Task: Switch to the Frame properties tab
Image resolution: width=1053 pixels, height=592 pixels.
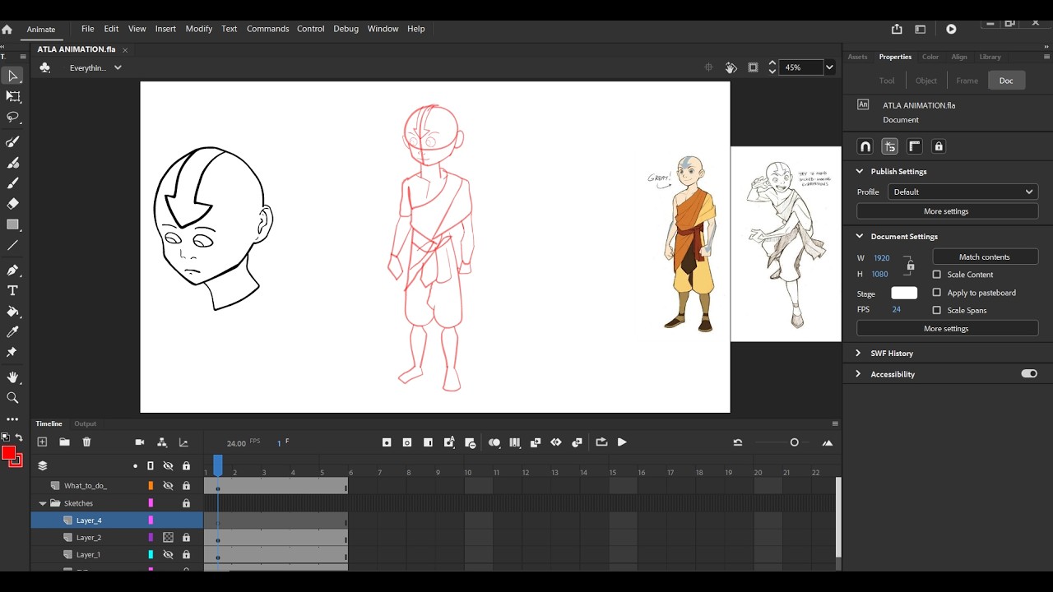Action: click(967, 81)
